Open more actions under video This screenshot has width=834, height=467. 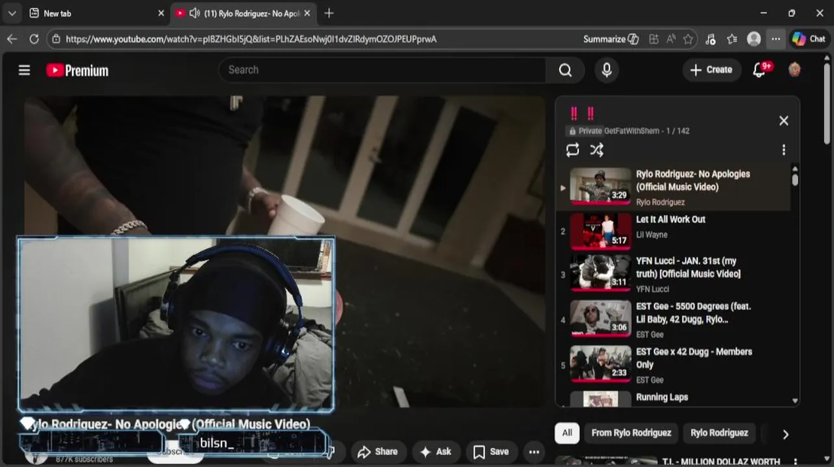pos(534,451)
